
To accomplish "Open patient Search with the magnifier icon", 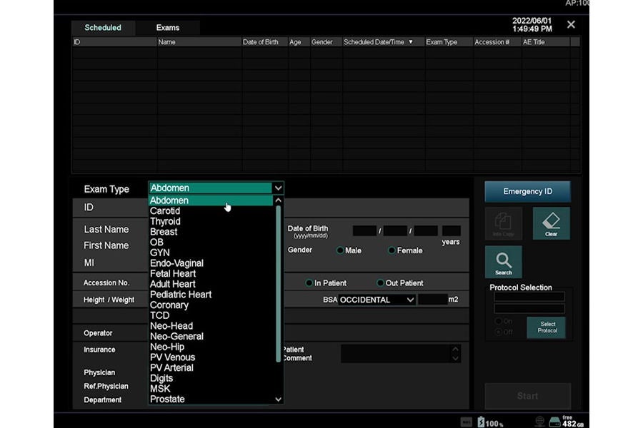I will click(504, 262).
